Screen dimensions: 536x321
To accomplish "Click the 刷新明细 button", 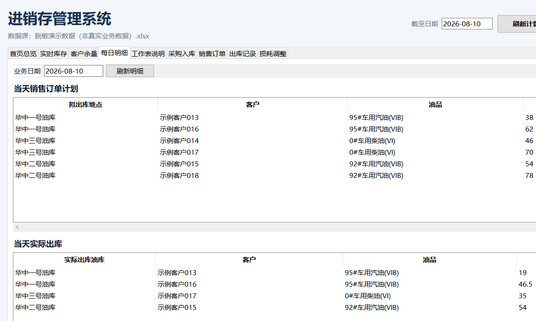I will tap(130, 71).
